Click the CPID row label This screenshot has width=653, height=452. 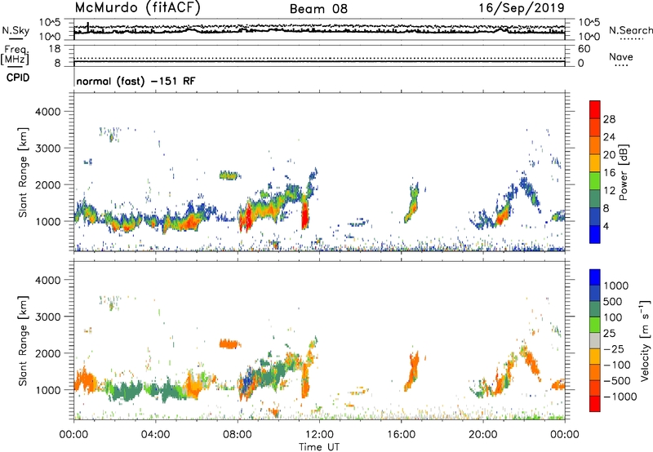(x=17, y=78)
